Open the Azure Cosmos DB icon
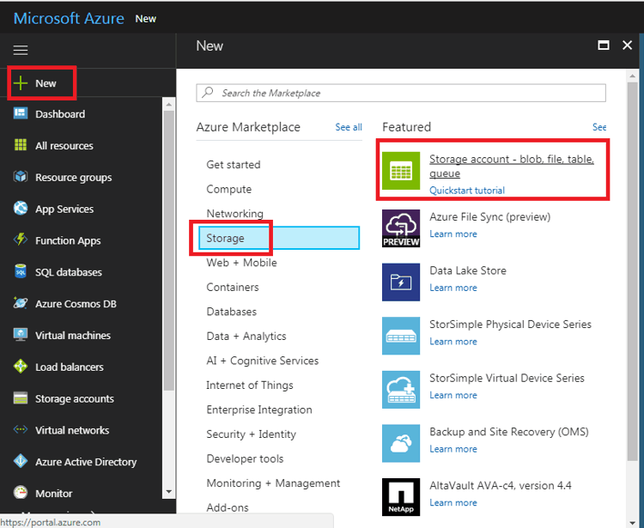The image size is (644, 528). (21, 304)
